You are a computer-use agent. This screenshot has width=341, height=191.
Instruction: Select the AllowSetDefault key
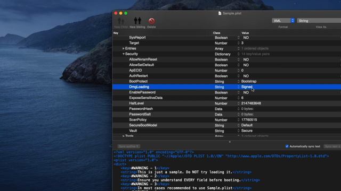tap(141, 65)
